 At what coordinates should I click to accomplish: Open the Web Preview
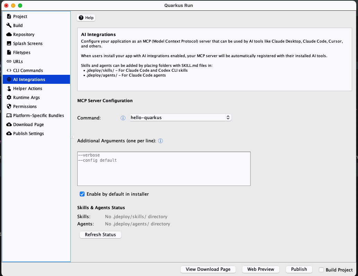[261, 269]
